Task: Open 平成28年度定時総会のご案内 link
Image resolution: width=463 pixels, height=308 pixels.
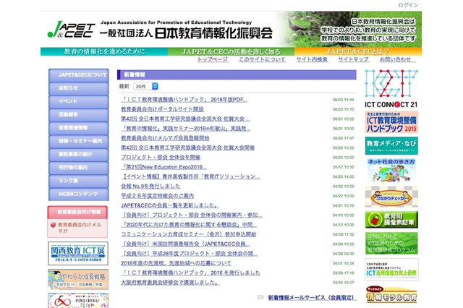Action: (158, 196)
